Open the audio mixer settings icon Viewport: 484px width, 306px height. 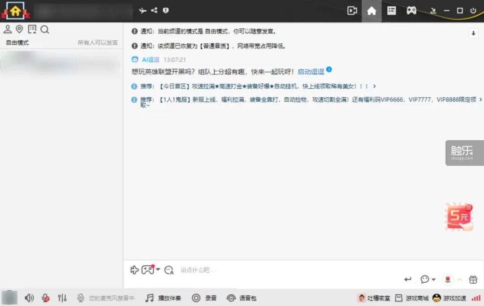(62, 298)
